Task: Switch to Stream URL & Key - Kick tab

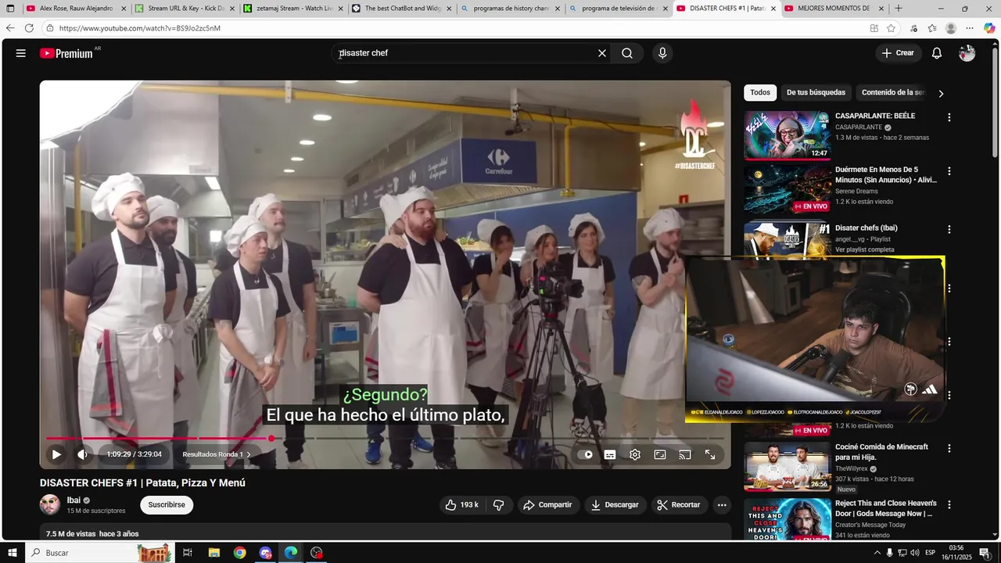Action: [185, 9]
